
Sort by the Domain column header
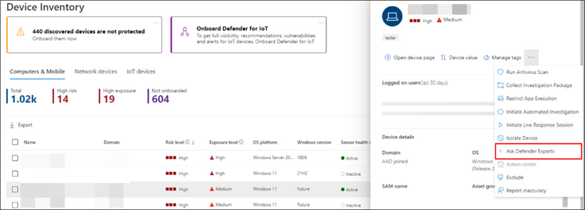coord(111,142)
